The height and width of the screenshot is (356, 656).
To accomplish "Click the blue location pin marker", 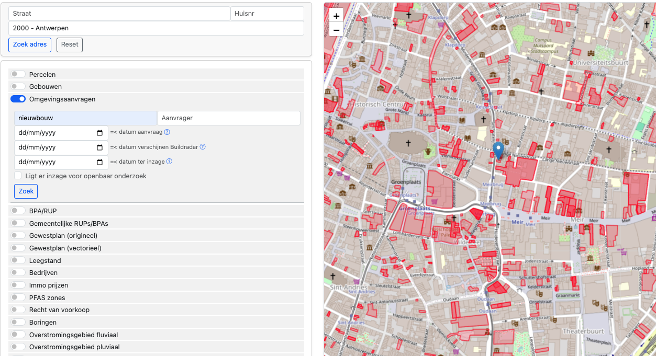I will tap(498, 150).
